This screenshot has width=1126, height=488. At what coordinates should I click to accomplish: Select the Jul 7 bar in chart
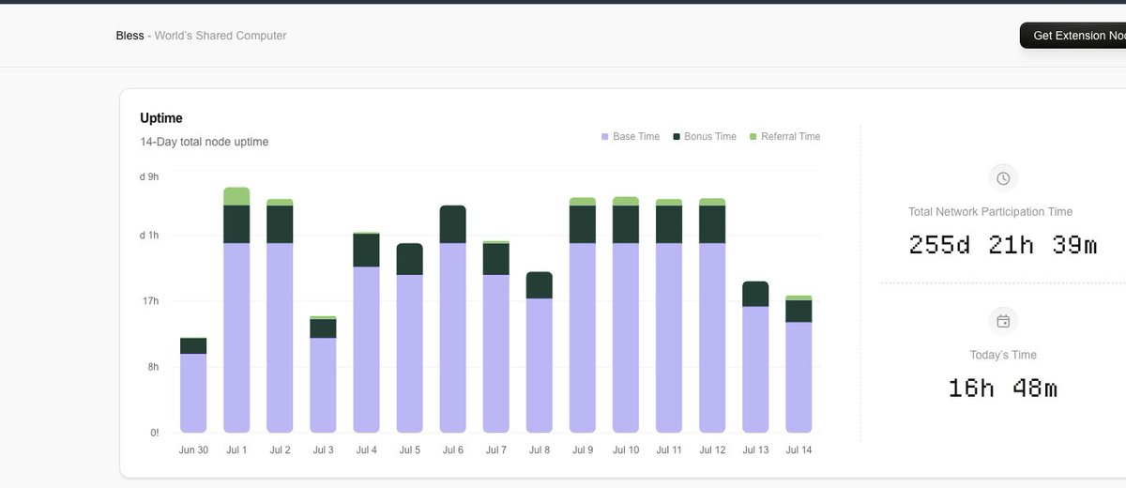coord(495,337)
